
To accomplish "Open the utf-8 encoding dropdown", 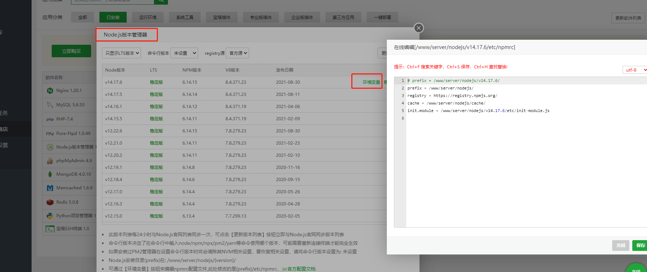I will pyautogui.click(x=635, y=70).
